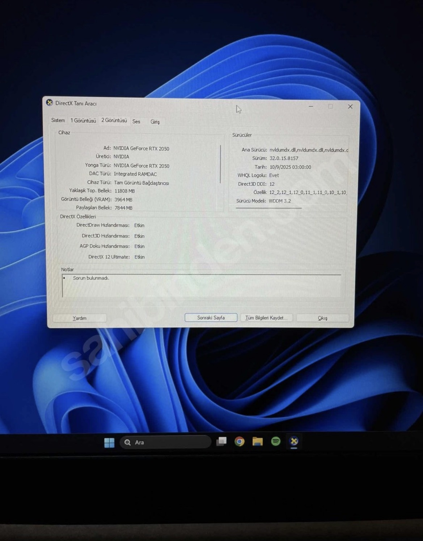Image resolution: width=423 pixels, height=541 pixels.
Task: Open the Ses tab
Action: pos(136,122)
